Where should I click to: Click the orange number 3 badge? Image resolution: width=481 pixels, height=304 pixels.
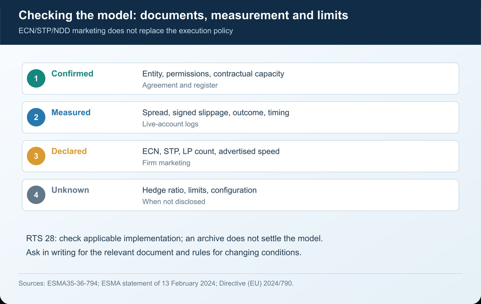(36, 156)
